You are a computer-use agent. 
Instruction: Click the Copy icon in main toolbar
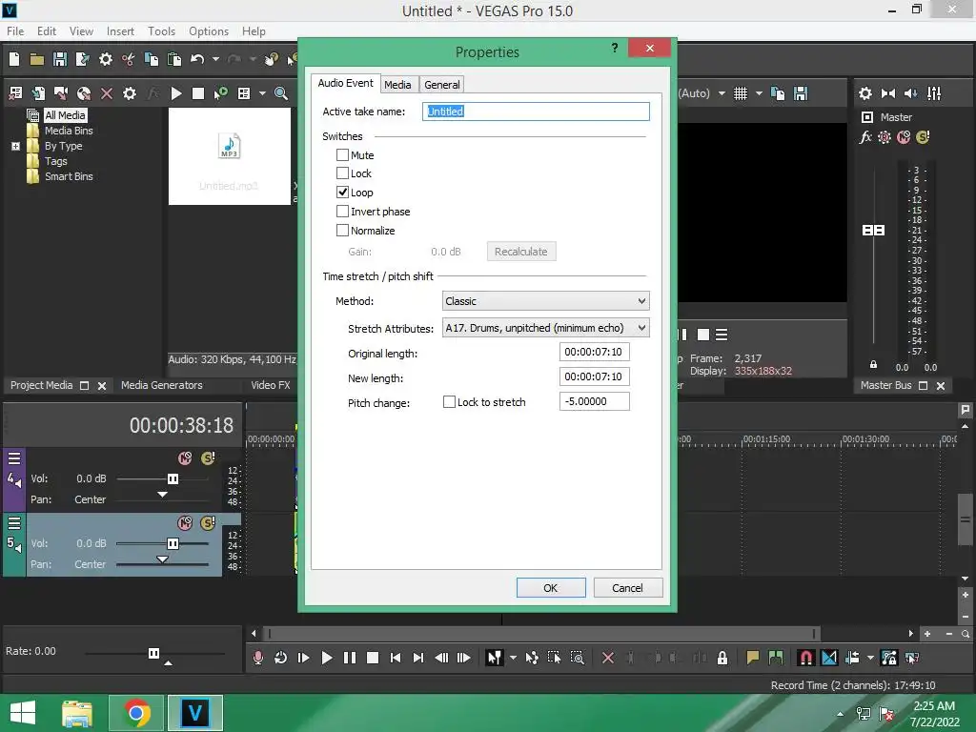point(152,59)
